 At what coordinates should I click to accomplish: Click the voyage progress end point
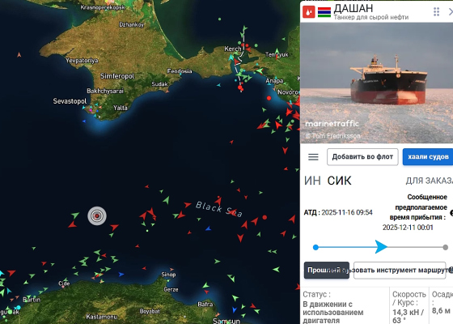coord(446,247)
